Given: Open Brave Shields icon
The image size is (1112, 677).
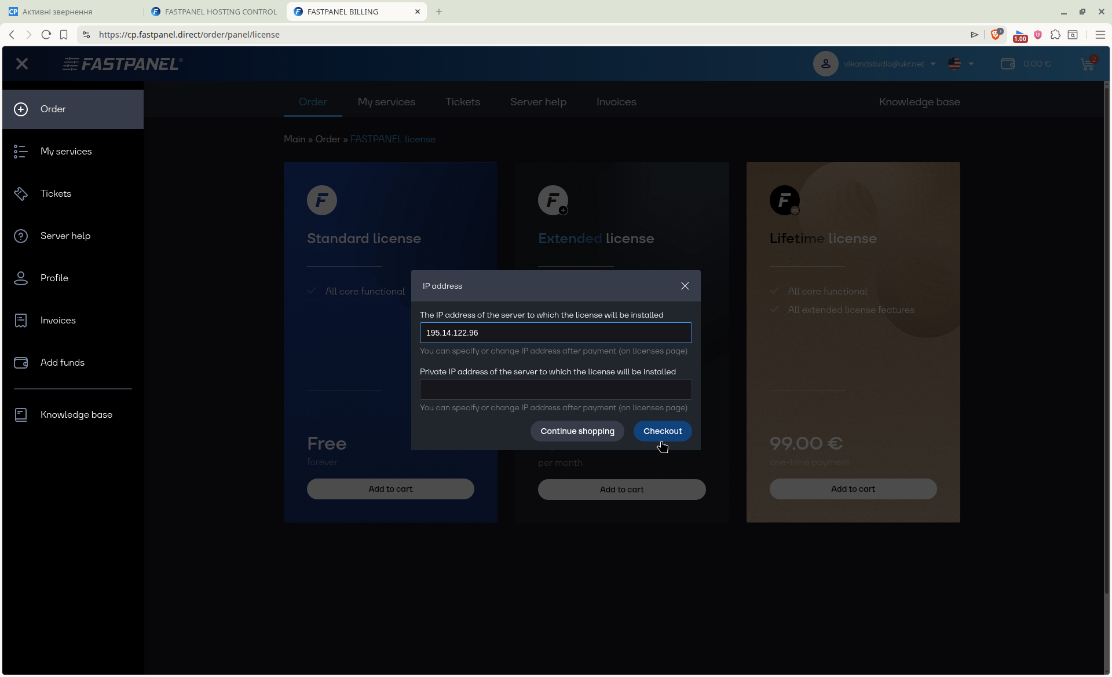Looking at the screenshot, I should click(x=996, y=35).
